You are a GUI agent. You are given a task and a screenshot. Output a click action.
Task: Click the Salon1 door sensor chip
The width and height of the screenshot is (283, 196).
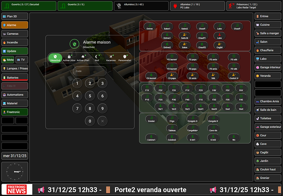click(167, 27)
